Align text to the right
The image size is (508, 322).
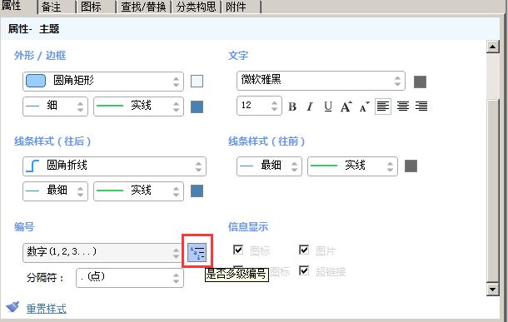click(x=421, y=107)
